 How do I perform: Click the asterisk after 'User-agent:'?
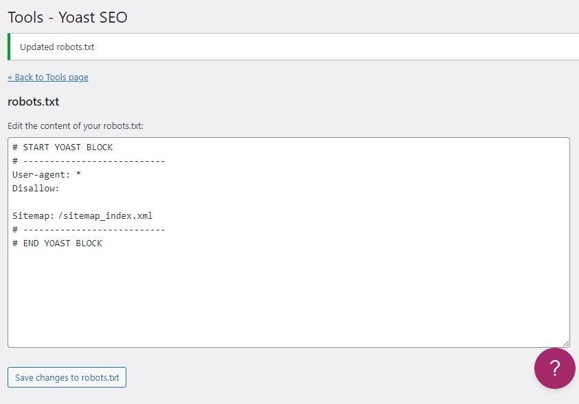tap(78, 174)
